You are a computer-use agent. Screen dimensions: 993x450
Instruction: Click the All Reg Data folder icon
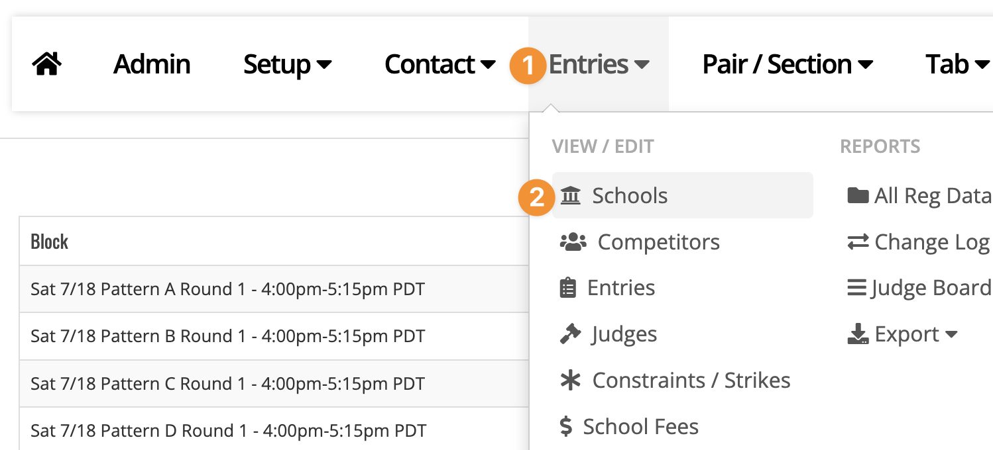coord(858,196)
